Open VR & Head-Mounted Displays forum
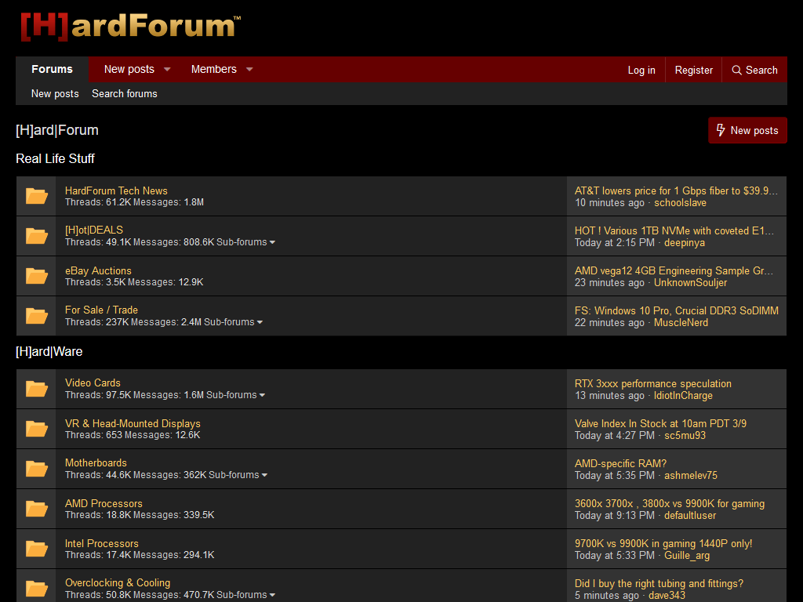Image resolution: width=803 pixels, height=602 pixels. point(133,423)
